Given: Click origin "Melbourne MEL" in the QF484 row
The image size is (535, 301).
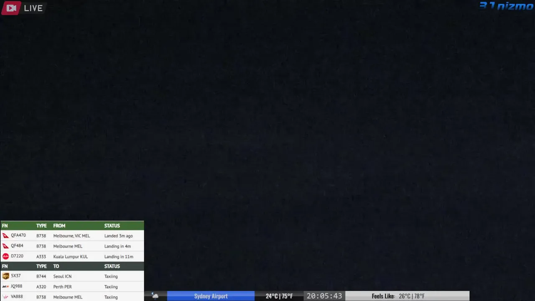Looking at the screenshot, I should tap(68, 246).
